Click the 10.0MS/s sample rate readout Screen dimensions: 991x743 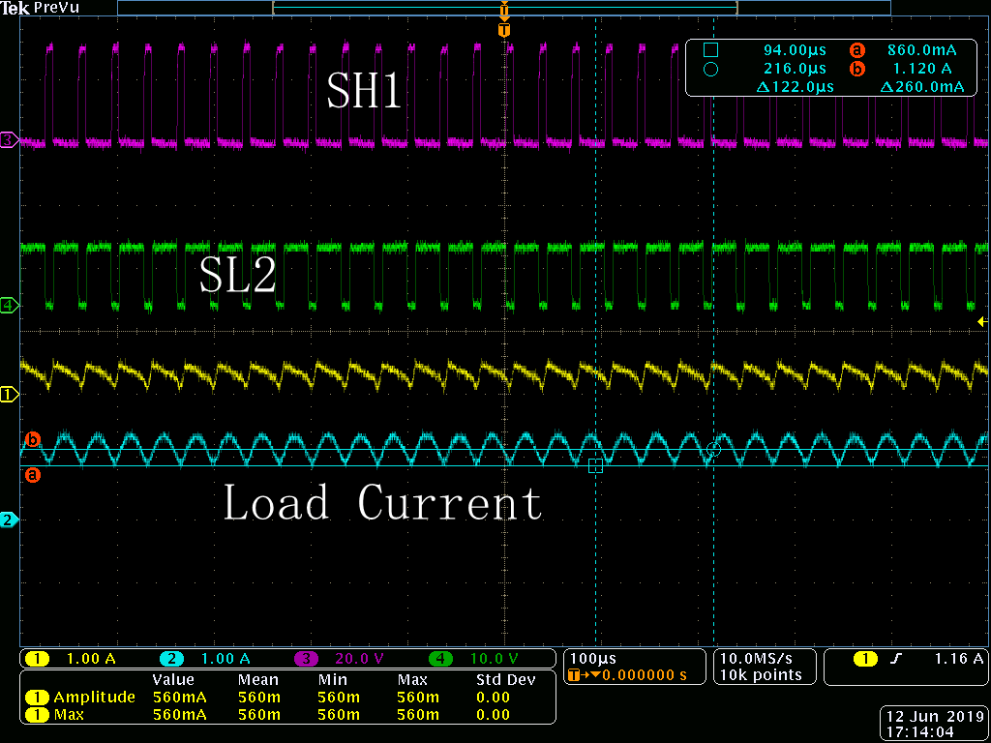click(x=756, y=658)
